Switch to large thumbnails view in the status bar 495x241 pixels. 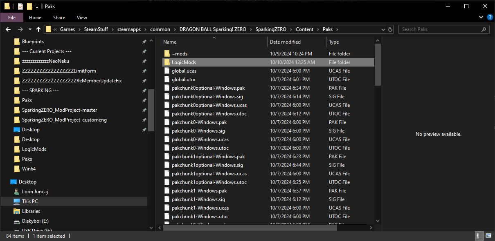point(488,236)
